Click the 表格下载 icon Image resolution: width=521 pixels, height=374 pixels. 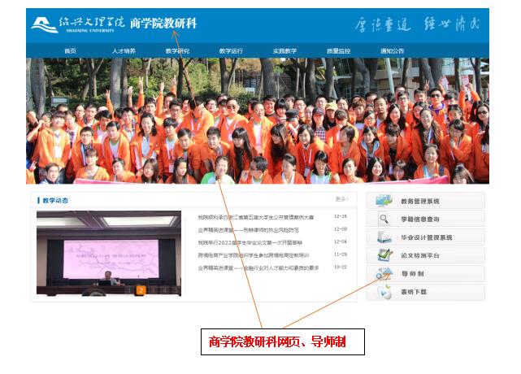tap(383, 292)
